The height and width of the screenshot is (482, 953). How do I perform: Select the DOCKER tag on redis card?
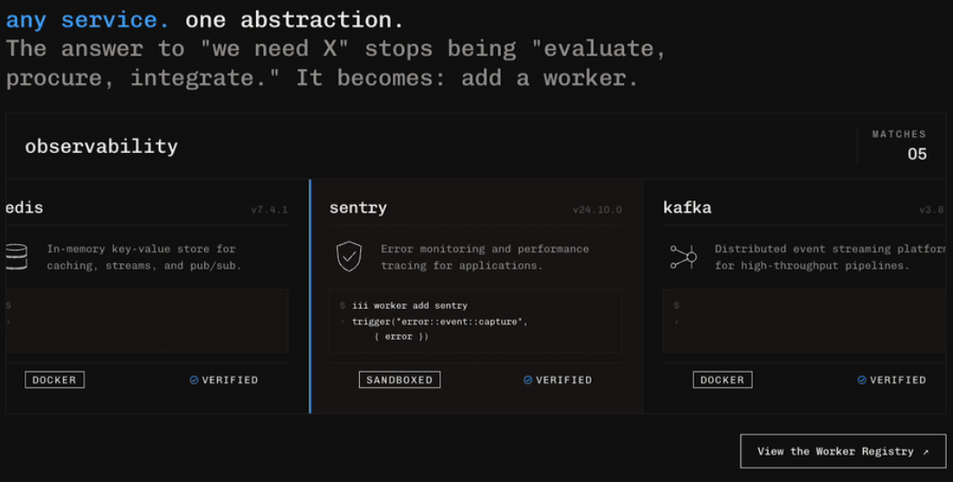click(x=55, y=380)
